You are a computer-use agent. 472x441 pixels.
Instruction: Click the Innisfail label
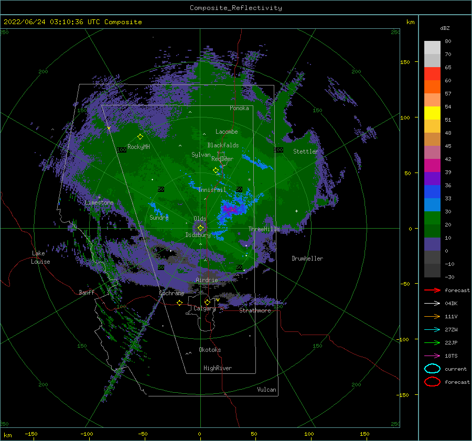212,190
